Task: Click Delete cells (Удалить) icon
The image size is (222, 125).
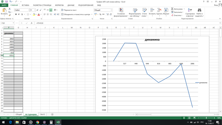Action: tap(159, 10)
